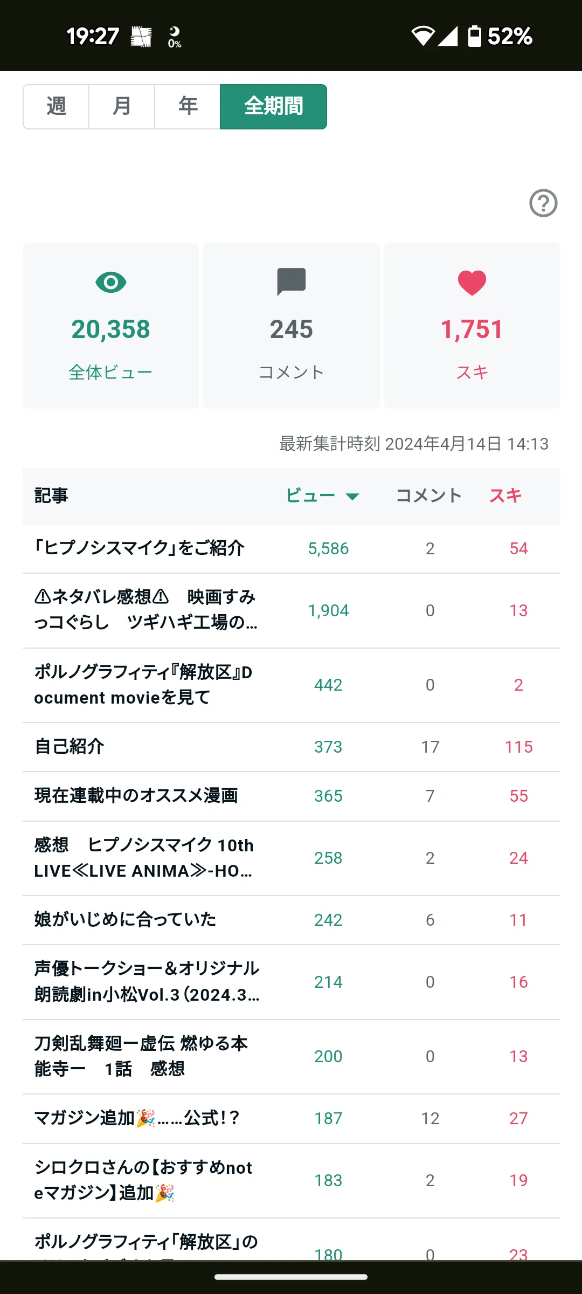The image size is (582, 1294).
Task: Tap the 全体ビュー summary card
Action: click(111, 326)
